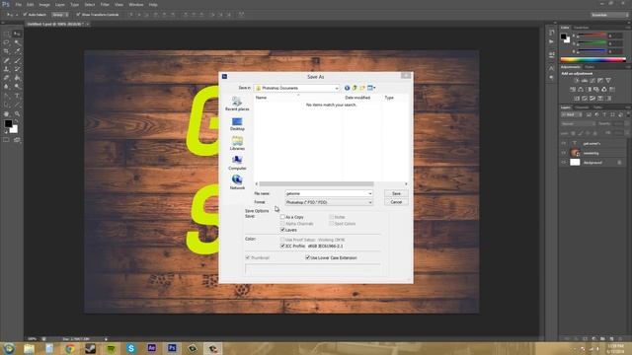
Task: Hide the text layer via eye icon
Action: (x=564, y=143)
